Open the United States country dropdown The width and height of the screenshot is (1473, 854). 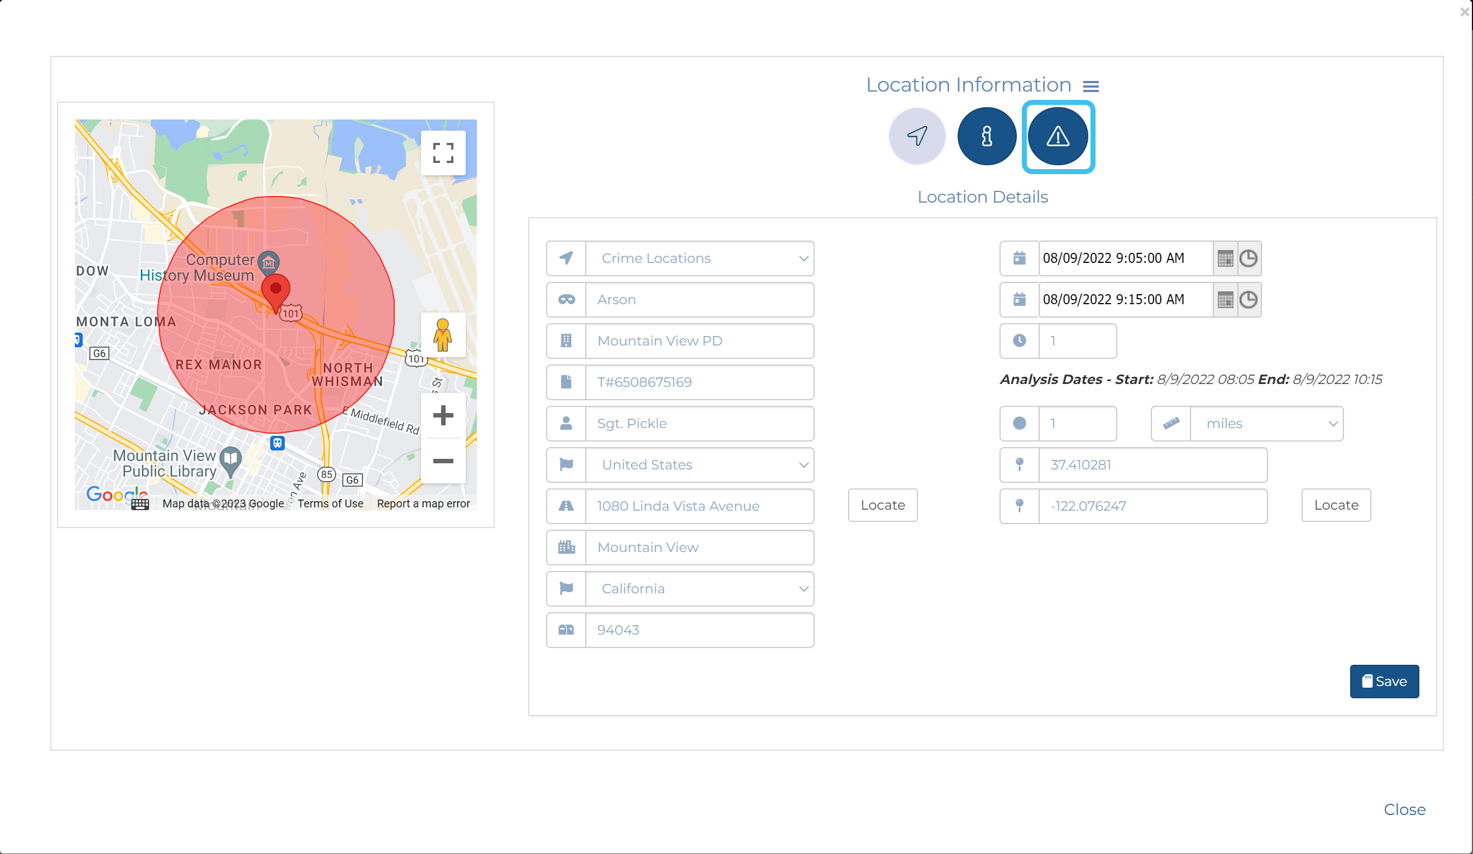[699, 464]
